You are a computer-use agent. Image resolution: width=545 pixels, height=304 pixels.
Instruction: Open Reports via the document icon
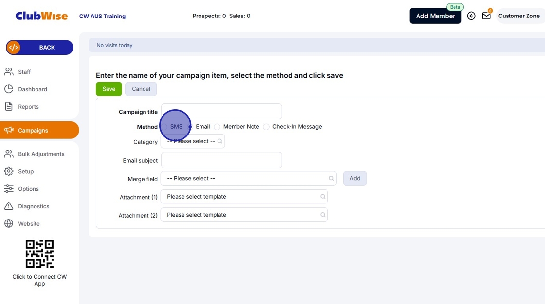(x=9, y=106)
